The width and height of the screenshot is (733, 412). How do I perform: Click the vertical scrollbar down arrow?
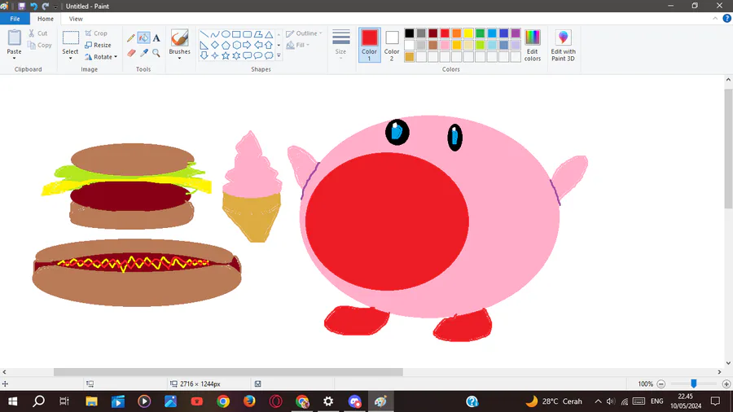[x=728, y=363]
